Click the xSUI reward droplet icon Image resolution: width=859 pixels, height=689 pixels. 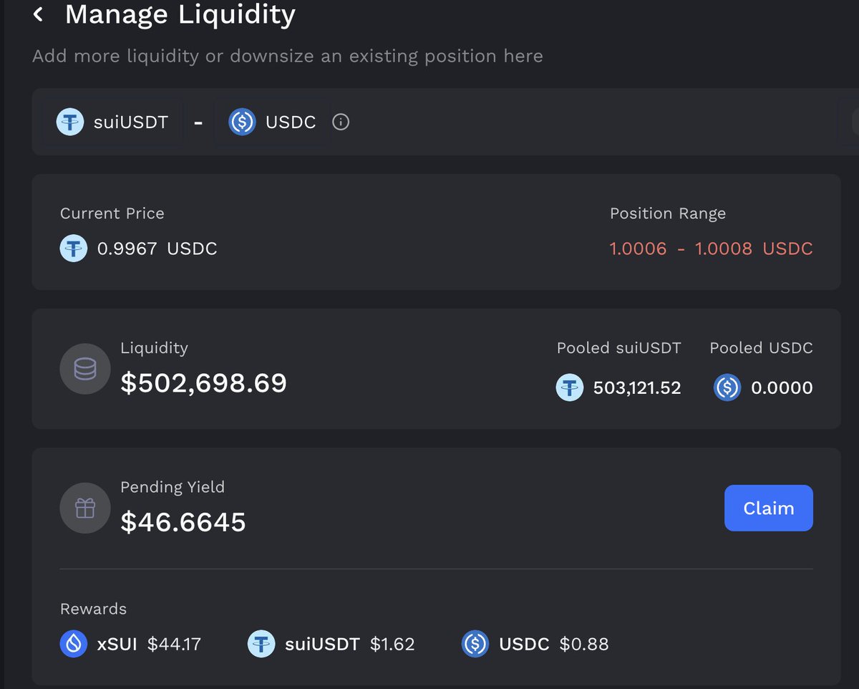click(73, 644)
